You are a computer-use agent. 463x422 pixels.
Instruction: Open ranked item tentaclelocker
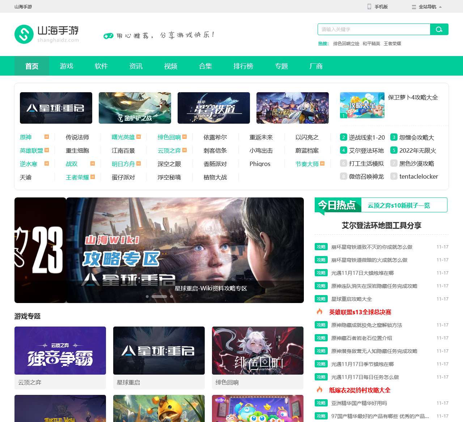click(x=419, y=176)
